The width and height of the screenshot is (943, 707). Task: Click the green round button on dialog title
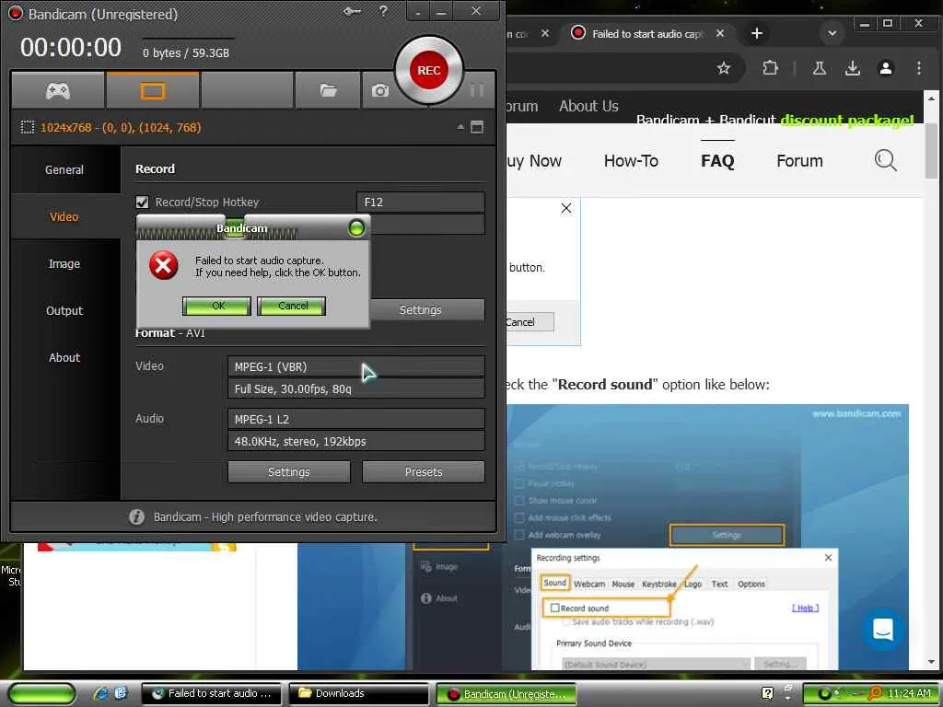pyautogui.click(x=356, y=228)
